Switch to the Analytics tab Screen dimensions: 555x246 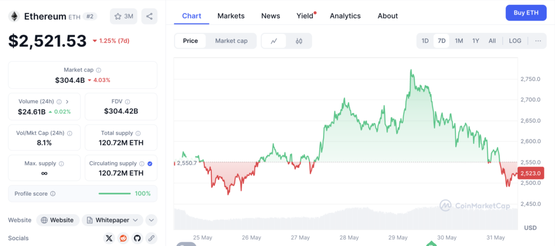(x=345, y=16)
